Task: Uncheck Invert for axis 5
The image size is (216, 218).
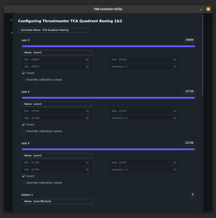Action: tap(23, 176)
